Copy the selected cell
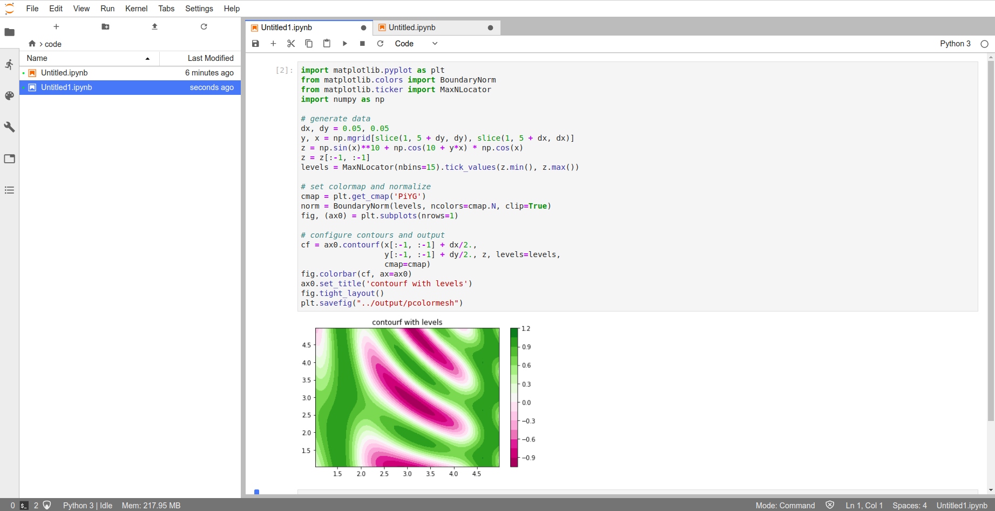 [309, 44]
